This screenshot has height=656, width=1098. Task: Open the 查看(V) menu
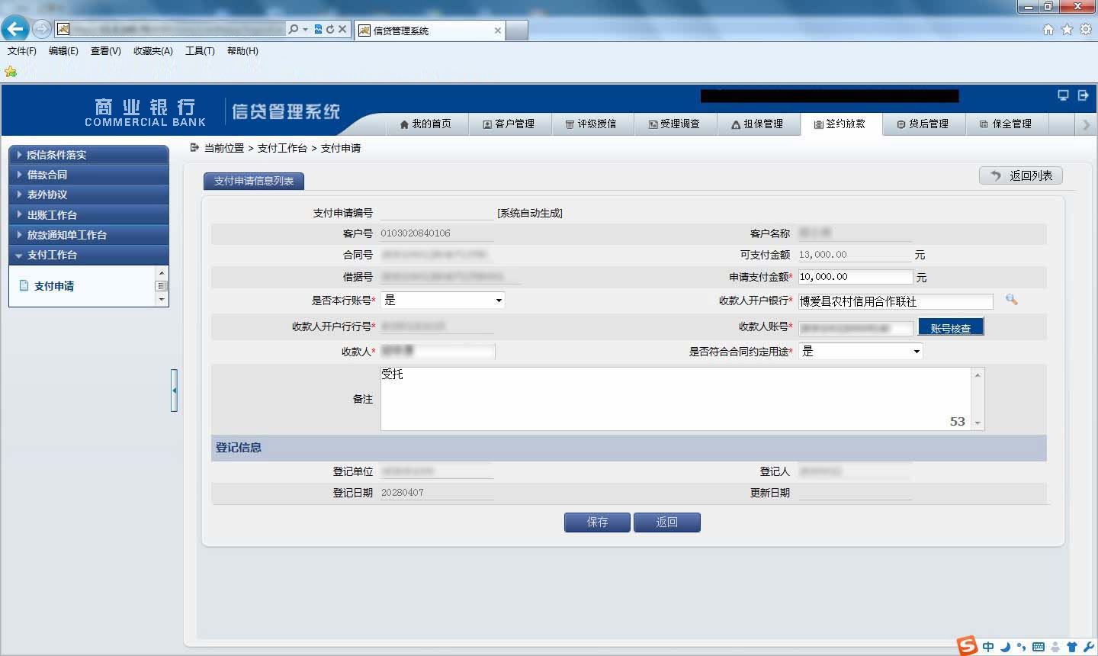[105, 51]
